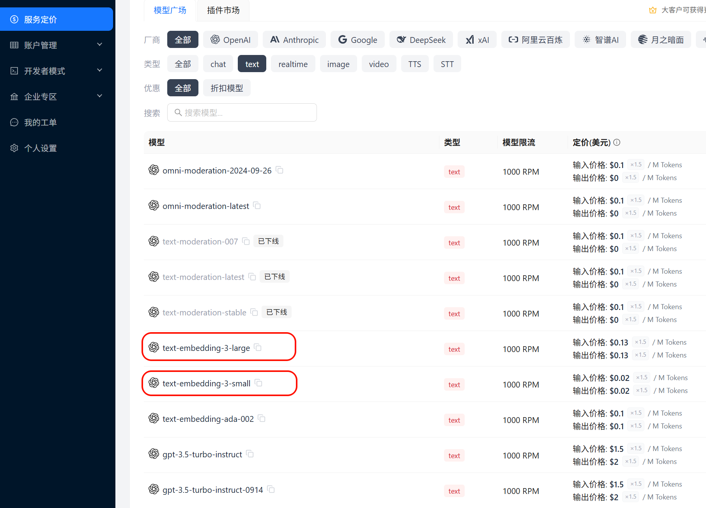Filter vendor by OpenAI
The height and width of the screenshot is (508, 706).
[230, 39]
